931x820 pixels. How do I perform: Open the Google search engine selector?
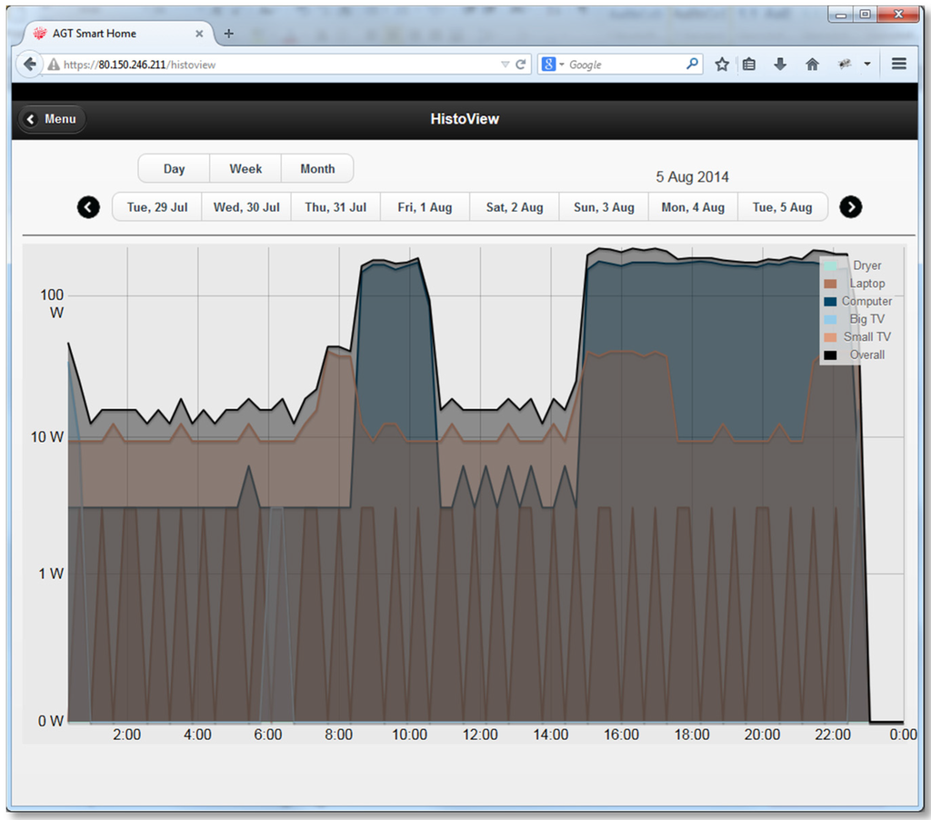click(x=552, y=65)
